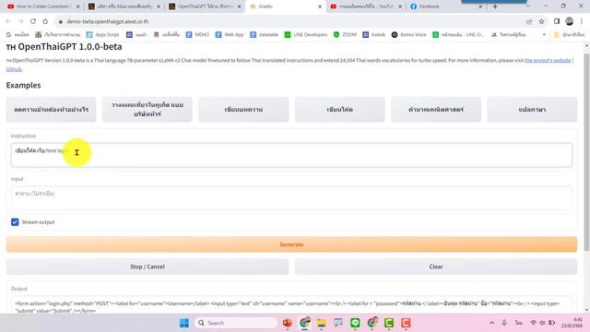The width and height of the screenshot is (590, 332).
Task: Click the taskbar Search box
Action: tap(236, 323)
